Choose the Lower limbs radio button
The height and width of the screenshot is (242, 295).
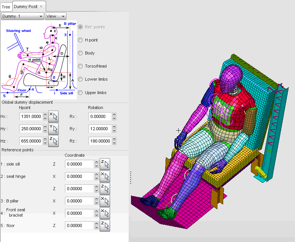click(x=80, y=79)
